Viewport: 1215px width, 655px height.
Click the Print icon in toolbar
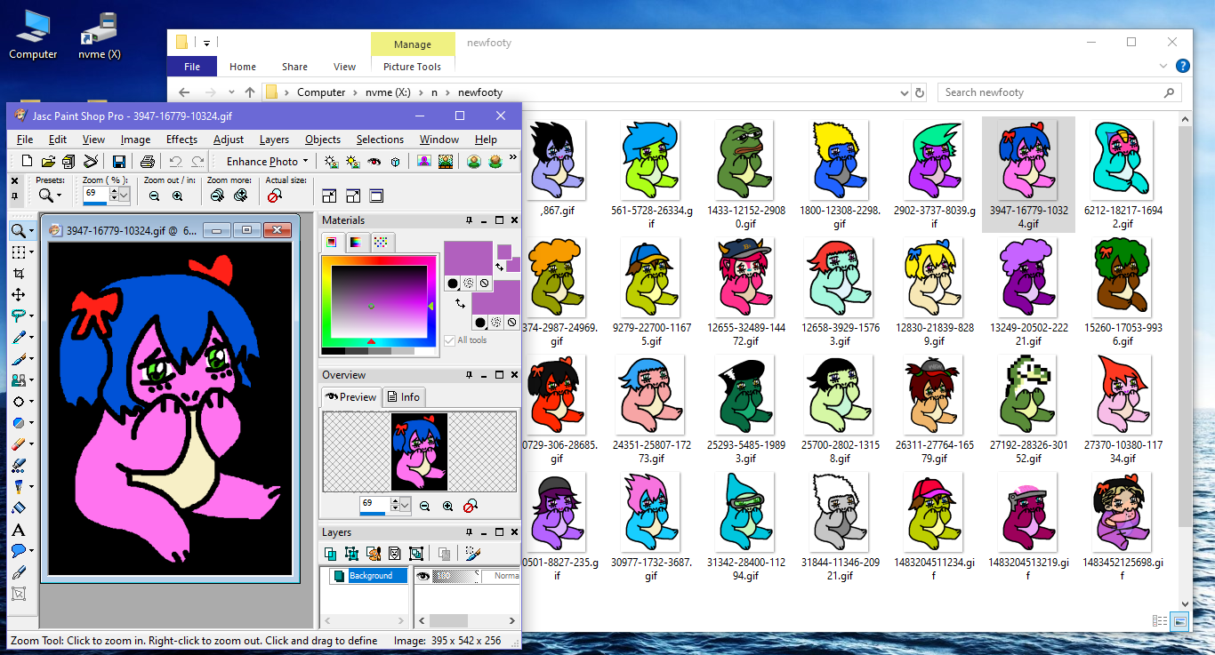click(148, 161)
